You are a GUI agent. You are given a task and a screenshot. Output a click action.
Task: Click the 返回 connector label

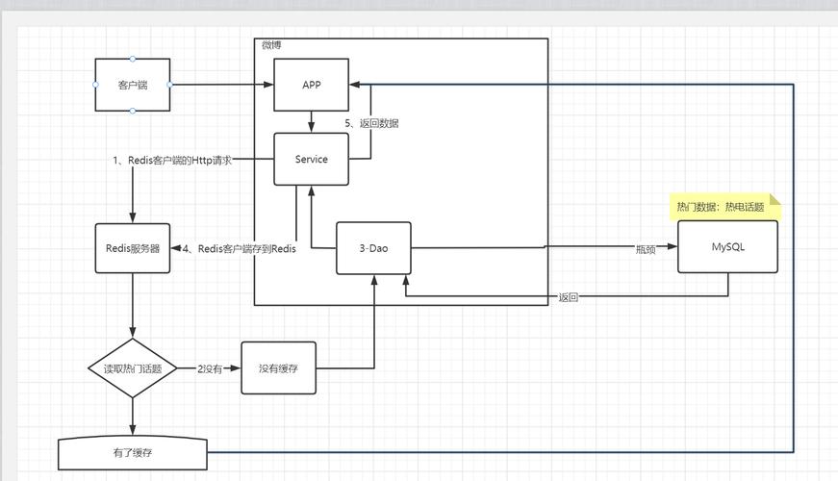568,297
